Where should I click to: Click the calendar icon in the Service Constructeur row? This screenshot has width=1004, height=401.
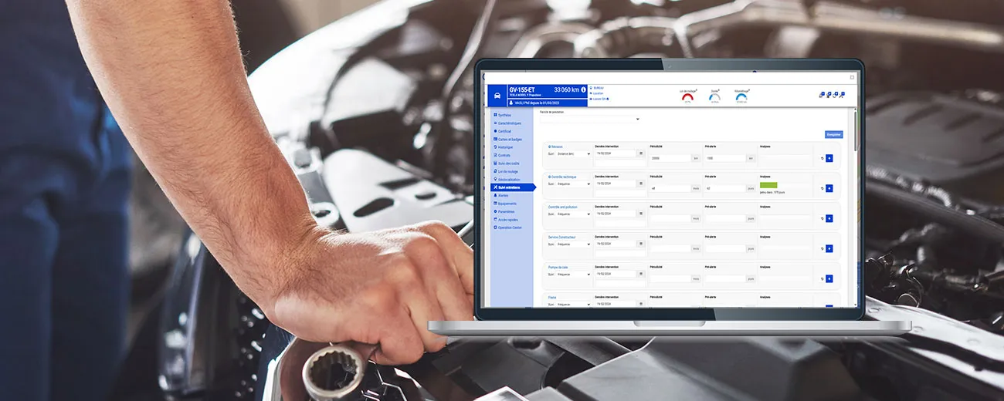[640, 244]
